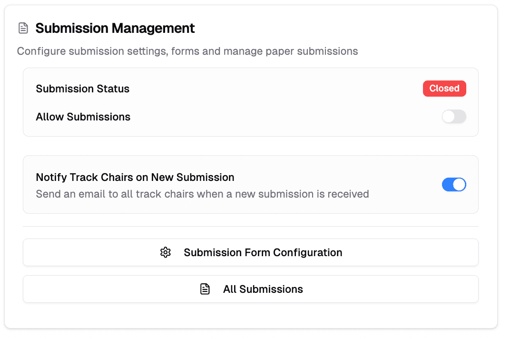Click the Submission Status row

coord(82,89)
